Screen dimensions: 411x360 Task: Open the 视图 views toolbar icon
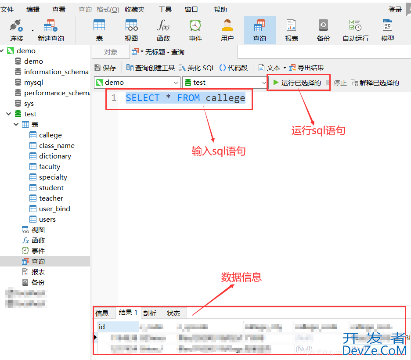(x=131, y=25)
